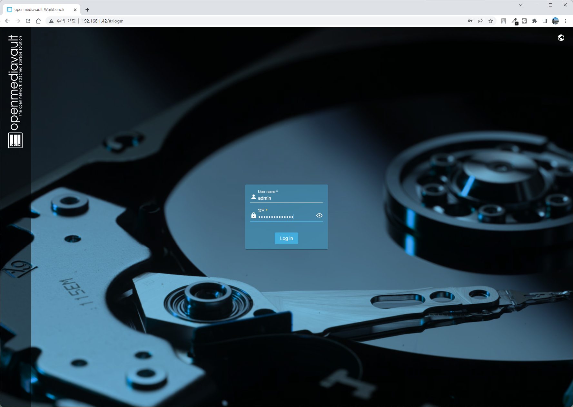
Task: Open the browser home page icon
Action: coord(38,21)
